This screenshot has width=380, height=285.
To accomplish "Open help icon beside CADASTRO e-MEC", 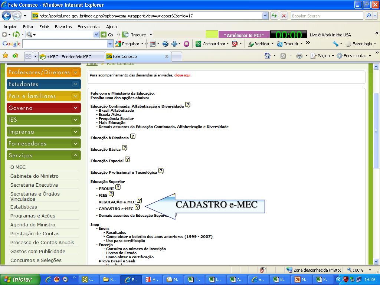I will (137, 207).
